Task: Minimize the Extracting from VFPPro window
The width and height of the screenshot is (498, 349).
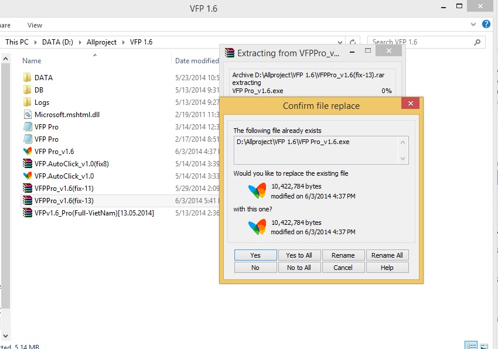Action: pos(352,51)
